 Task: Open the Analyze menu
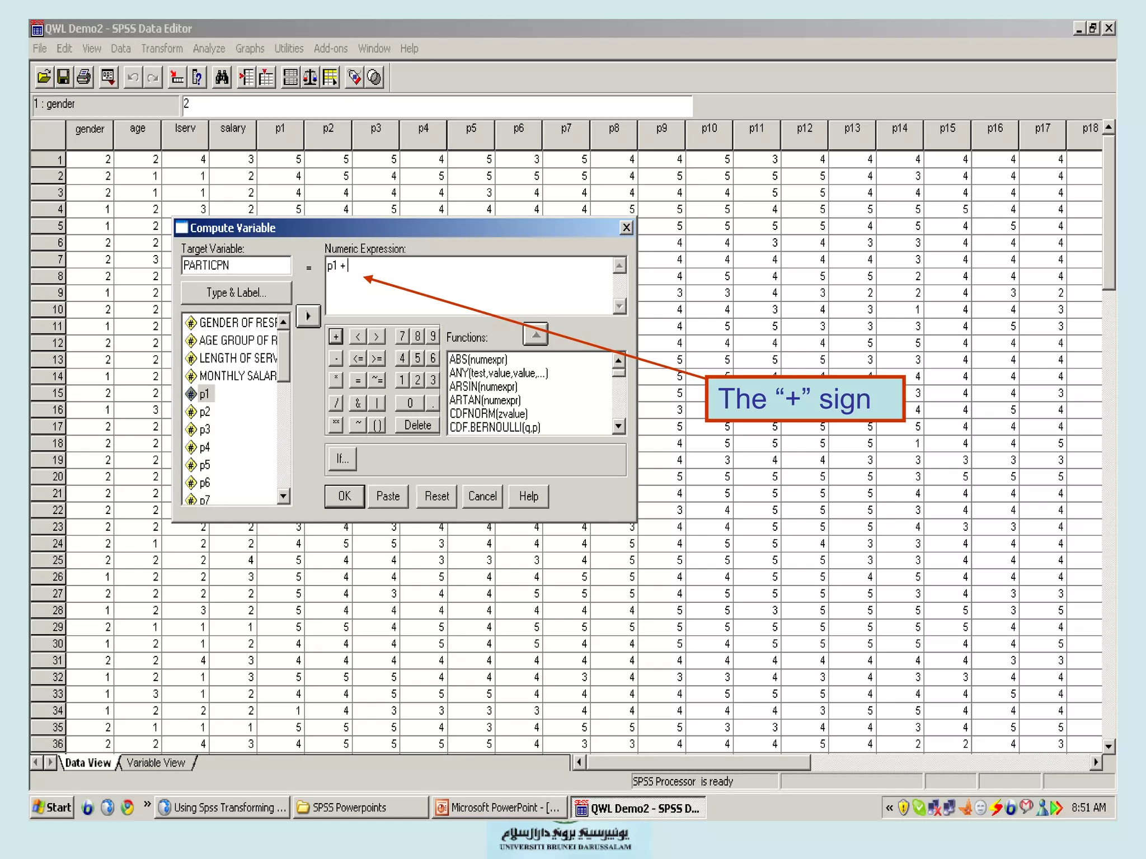[x=209, y=49]
